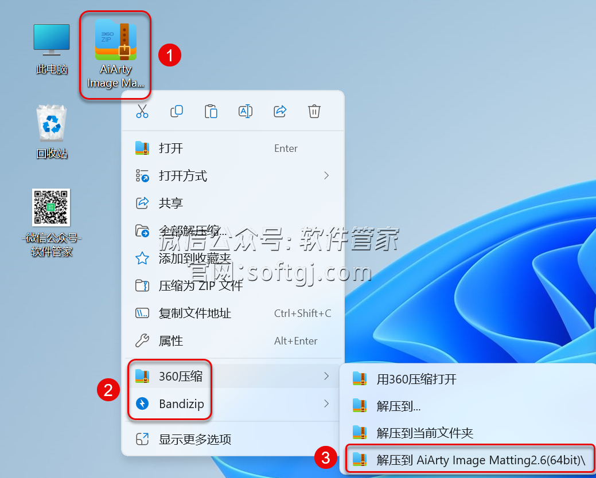Click the Copy icon in context menu
The height and width of the screenshot is (478, 596).
(176, 111)
